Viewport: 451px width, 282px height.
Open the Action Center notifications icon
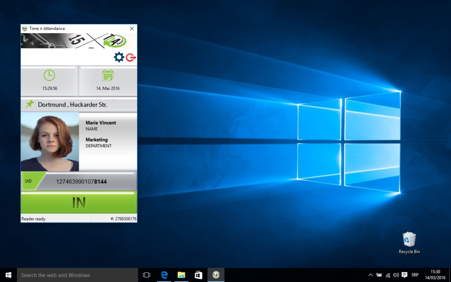click(x=404, y=275)
